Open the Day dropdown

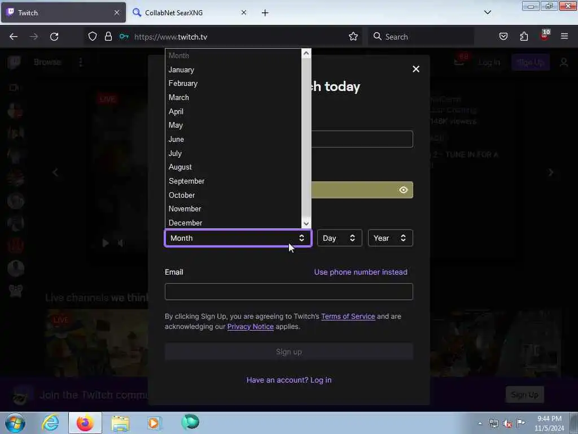(339, 238)
